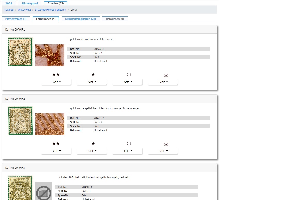The height and width of the screenshot is (200, 298).
Task: Switch to the Plattenfehler (3) tab
Action: [x=16, y=19]
